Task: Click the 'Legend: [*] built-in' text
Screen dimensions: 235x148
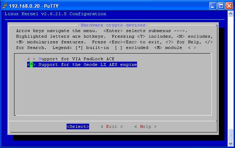Action: 81,48
